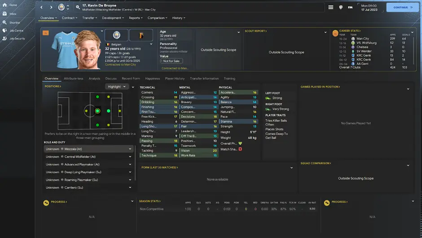
Task: Click the search magnifier icon
Action: point(78,7)
